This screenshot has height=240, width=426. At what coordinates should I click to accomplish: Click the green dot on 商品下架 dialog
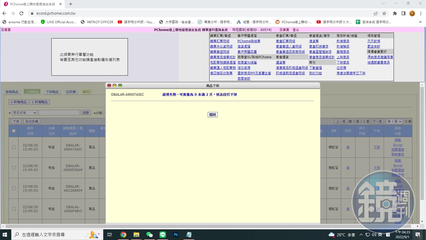120,85
